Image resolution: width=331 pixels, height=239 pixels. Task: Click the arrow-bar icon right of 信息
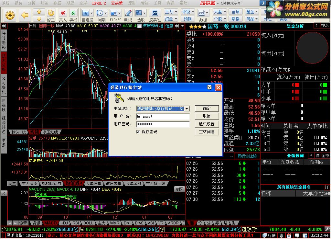pos(177,26)
